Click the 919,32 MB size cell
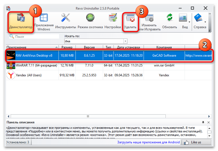The image size is (218, 151). [x=67, y=75]
